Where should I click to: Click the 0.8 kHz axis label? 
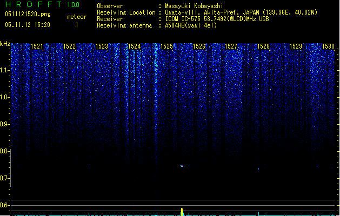click(4, 151)
